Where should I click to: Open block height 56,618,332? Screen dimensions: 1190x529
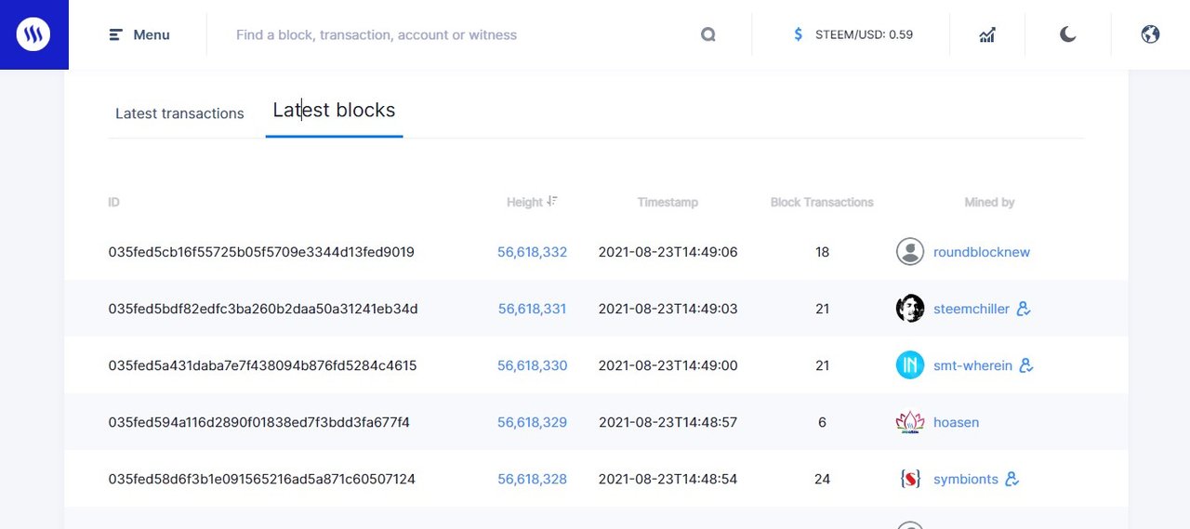pos(532,252)
